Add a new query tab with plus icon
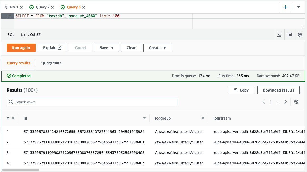The height and width of the screenshot is (172, 307). (286, 7)
